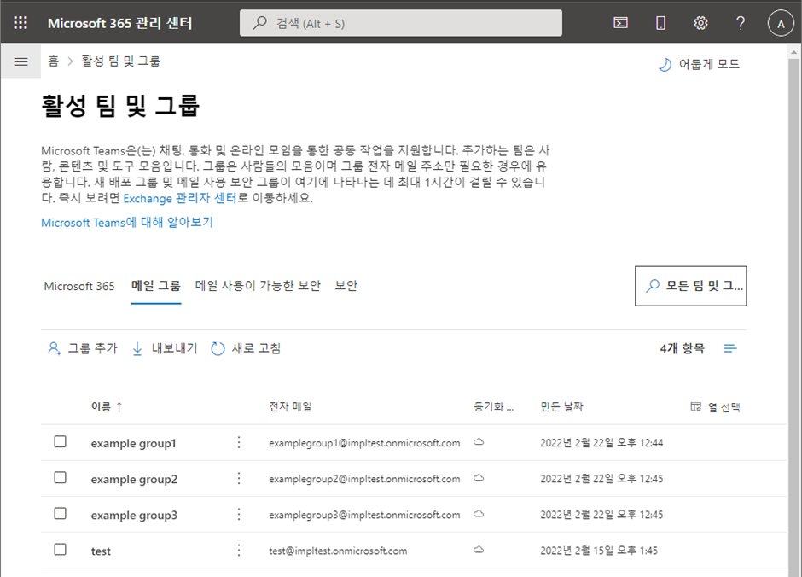
Task: Click examplegroup1@impltest.onmicrosoft.com email
Action: (364, 443)
